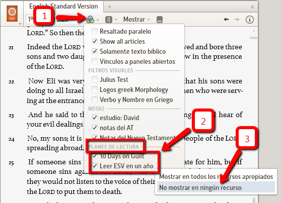Uncheck Leer ESV en un año
282x203 pixels.
pos(95,166)
